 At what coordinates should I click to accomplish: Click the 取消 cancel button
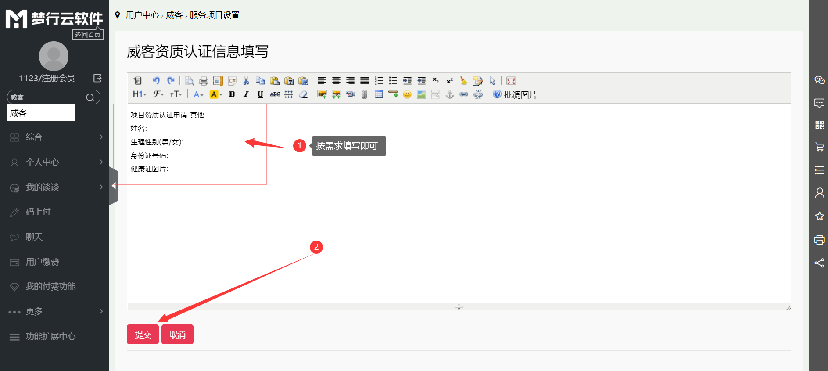coord(177,335)
